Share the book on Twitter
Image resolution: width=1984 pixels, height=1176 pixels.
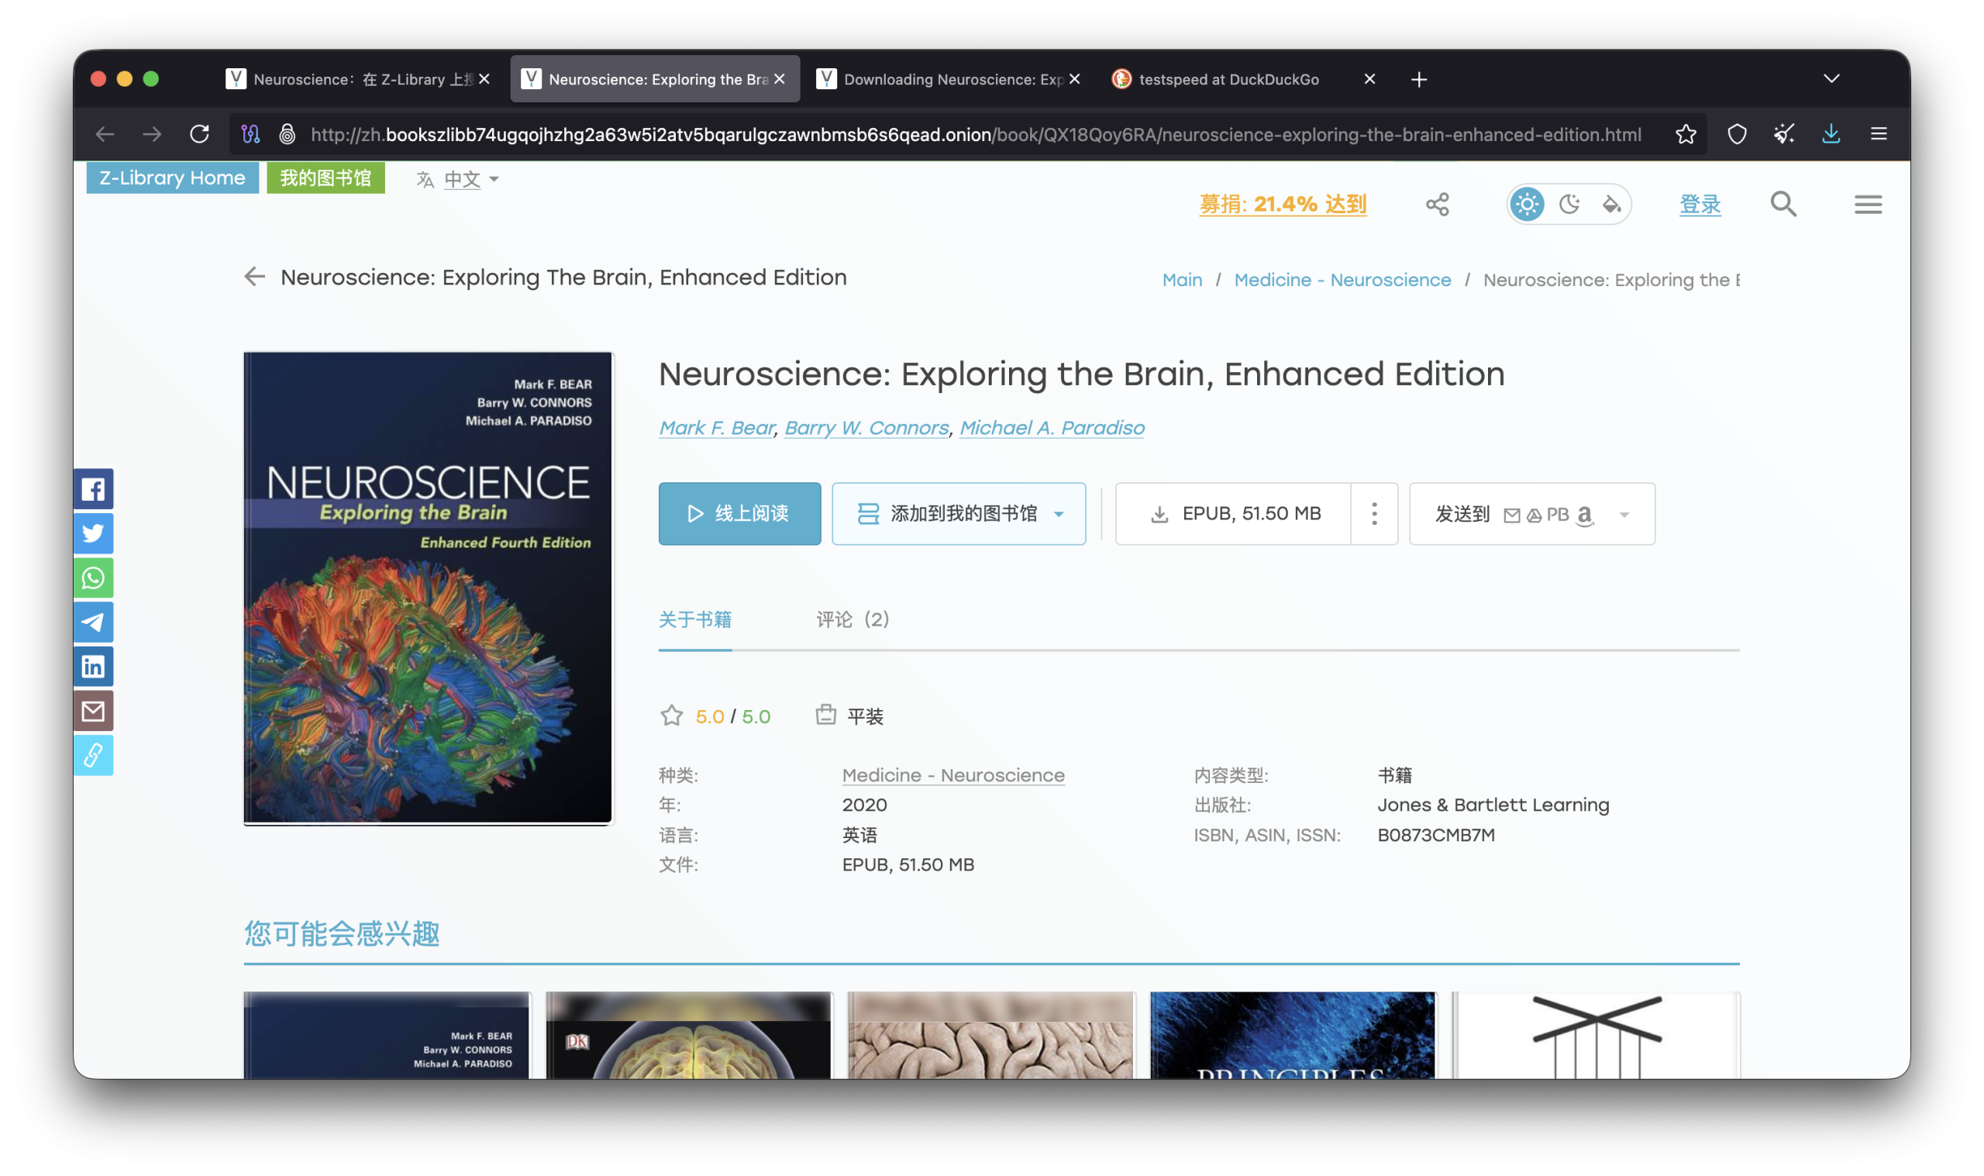point(93,533)
